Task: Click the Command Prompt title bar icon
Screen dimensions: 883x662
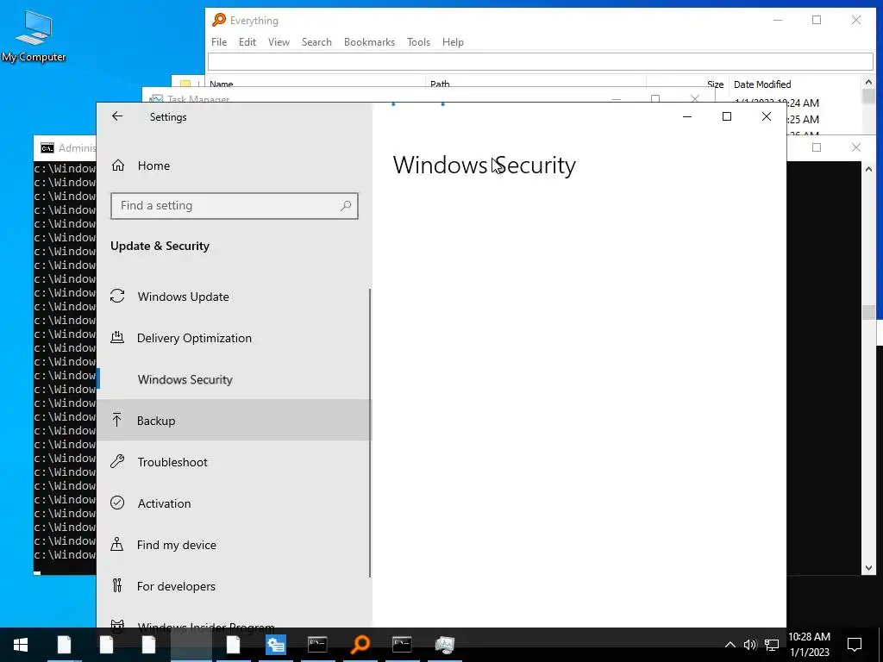Action: point(47,148)
